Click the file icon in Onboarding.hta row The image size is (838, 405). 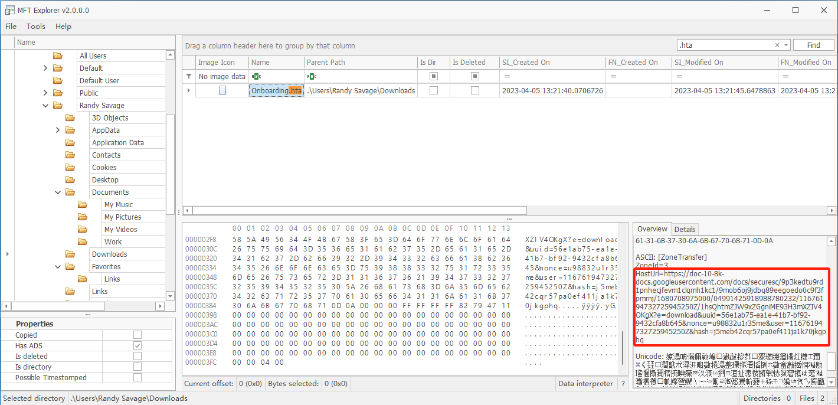pyautogui.click(x=222, y=90)
